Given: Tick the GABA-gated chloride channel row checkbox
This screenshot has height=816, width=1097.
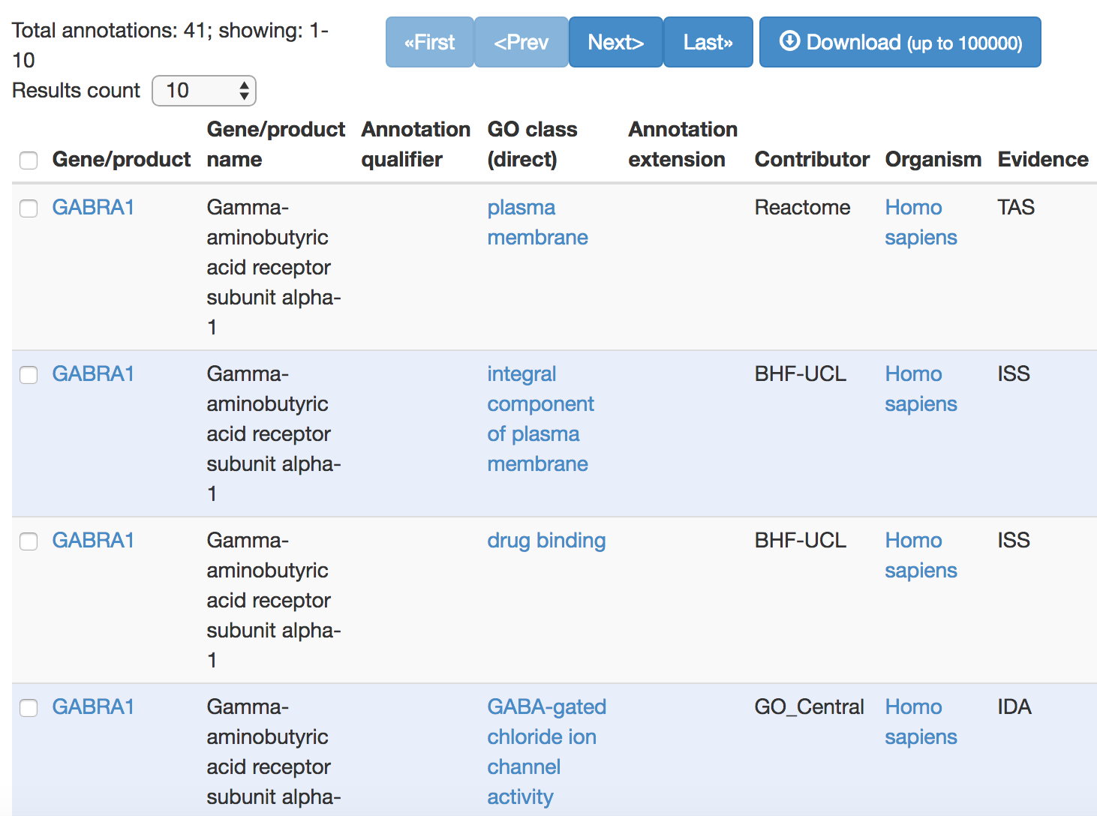Looking at the screenshot, I should pyautogui.click(x=29, y=708).
